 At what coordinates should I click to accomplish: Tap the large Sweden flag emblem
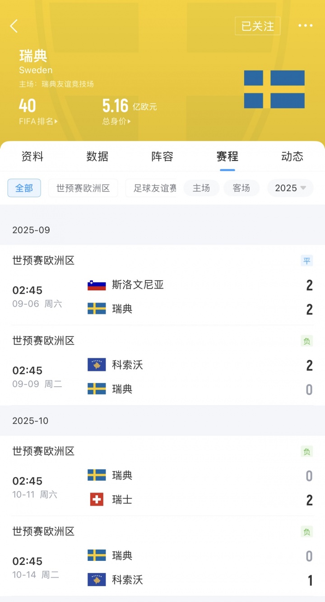274,89
